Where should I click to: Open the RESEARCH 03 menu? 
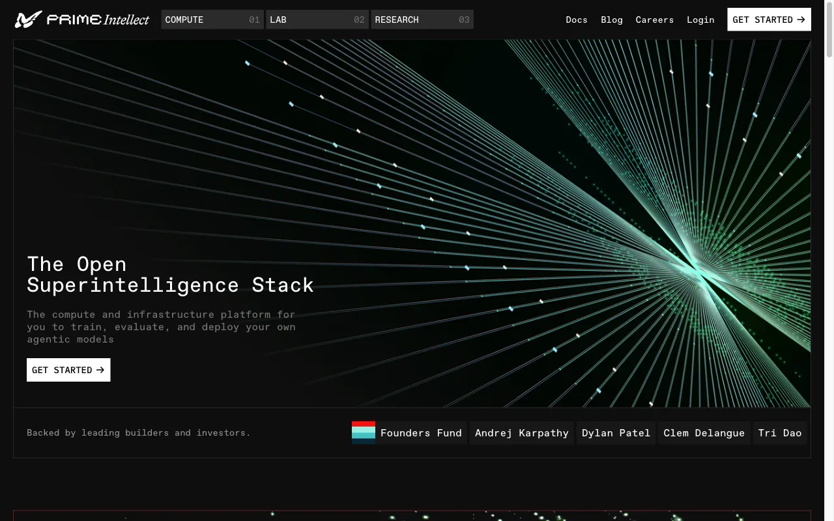pos(422,20)
